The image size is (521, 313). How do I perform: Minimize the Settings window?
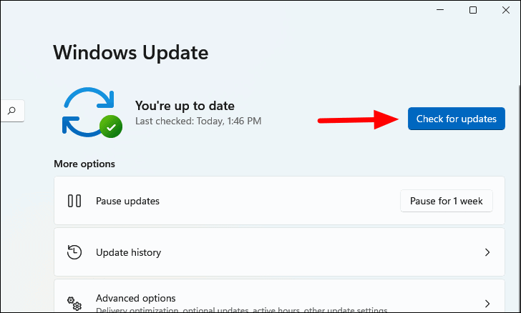(x=440, y=10)
